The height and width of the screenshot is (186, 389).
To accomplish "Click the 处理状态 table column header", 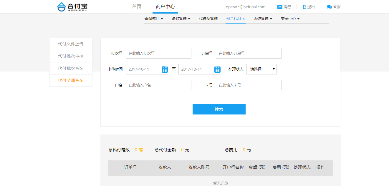I will coord(302,167).
